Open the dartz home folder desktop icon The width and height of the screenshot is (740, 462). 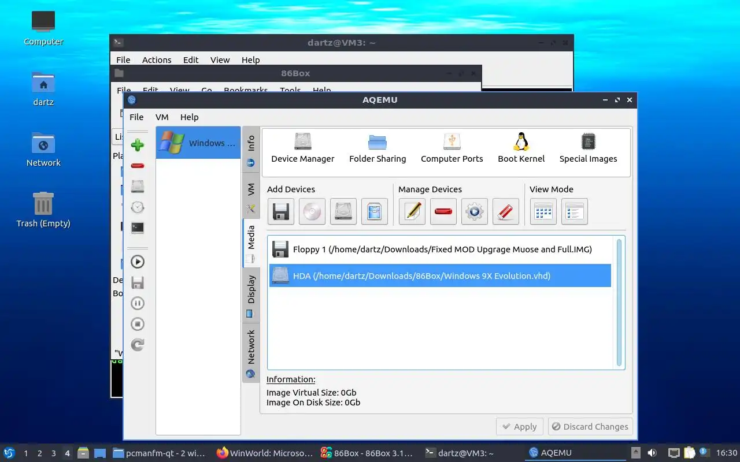tap(43, 88)
